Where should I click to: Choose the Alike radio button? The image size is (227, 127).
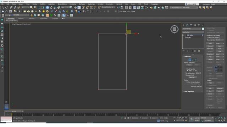[188, 71]
